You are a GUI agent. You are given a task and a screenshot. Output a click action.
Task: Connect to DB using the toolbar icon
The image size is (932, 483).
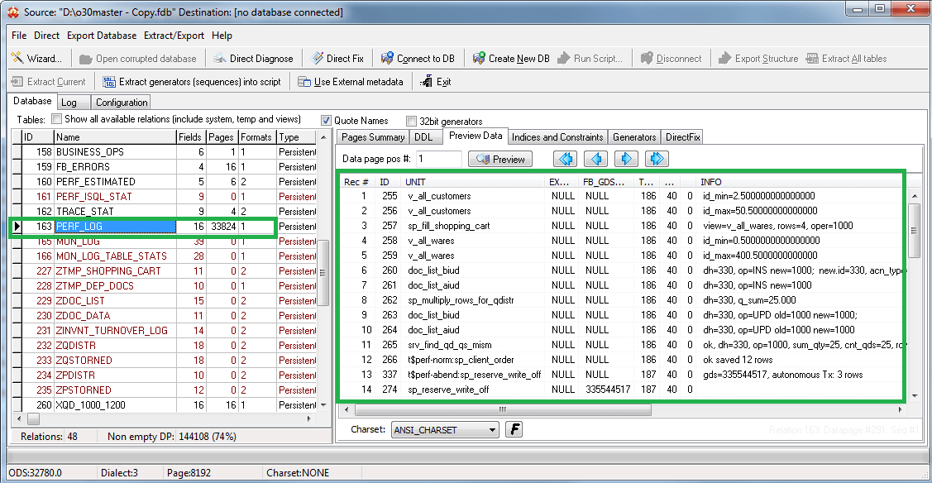point(418,58)
